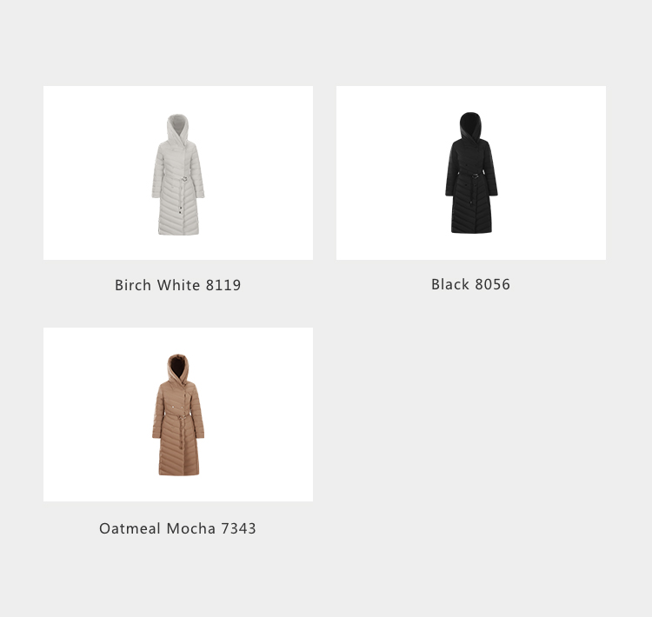The width and height of the screenshot is (652, 617).
Task: Click the hood of the white coat
Action: 178,128
